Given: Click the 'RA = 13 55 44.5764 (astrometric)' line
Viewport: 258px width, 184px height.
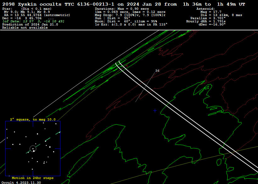Looking at the screenshot, I should click(x=37, y=15).
